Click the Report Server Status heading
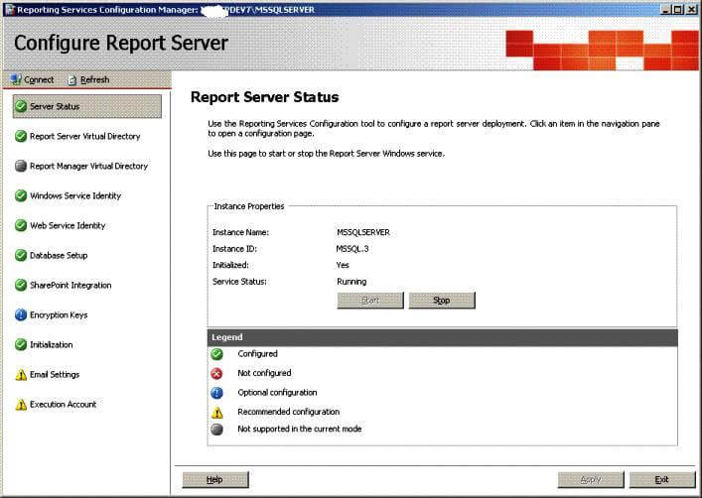The image size is (702, 498). click(x=264, y=97)
